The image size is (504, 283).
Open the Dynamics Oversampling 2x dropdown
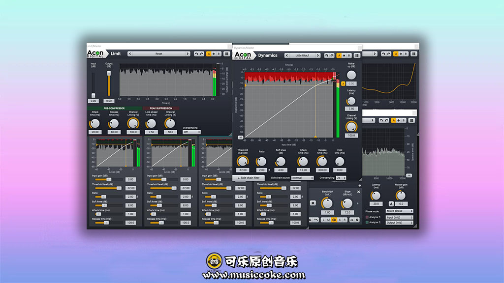(341, 178)
